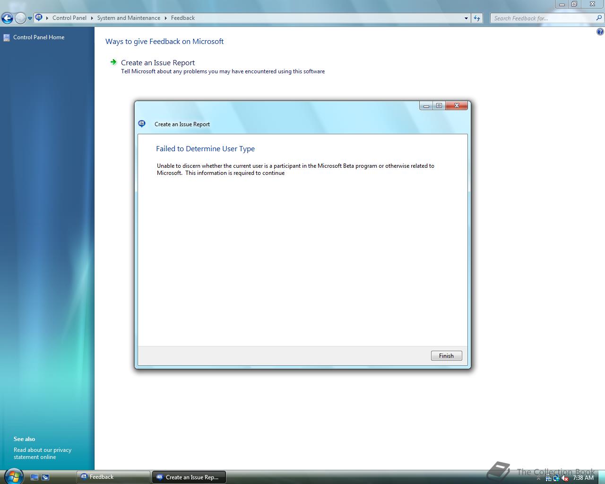Image resolution: width=605 pixels, height=484 pixels.
Task: Click the muted volume tray icon
Action: (x=565, y=478)
